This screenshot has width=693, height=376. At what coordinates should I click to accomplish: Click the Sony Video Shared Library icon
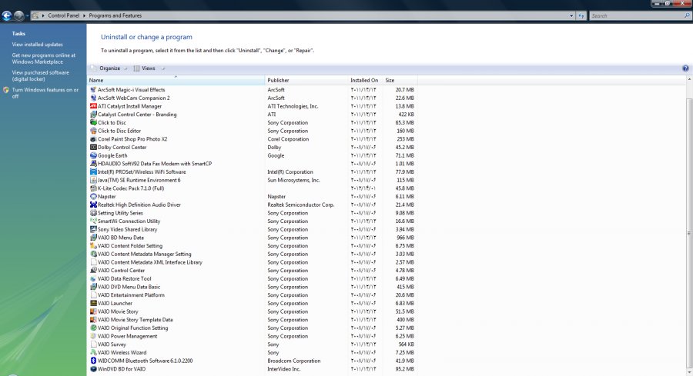(93, 229)
